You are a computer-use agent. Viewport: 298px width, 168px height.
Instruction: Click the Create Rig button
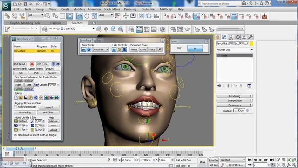tap(25, 112)
